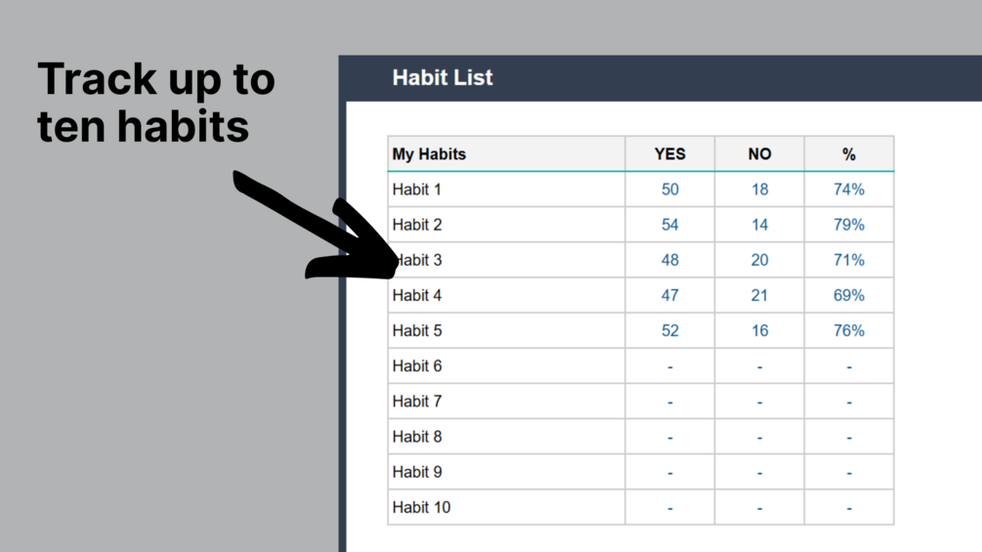982x552 pixels.
Task: Click the Habit 1 name cell
Action: (506, 189)
